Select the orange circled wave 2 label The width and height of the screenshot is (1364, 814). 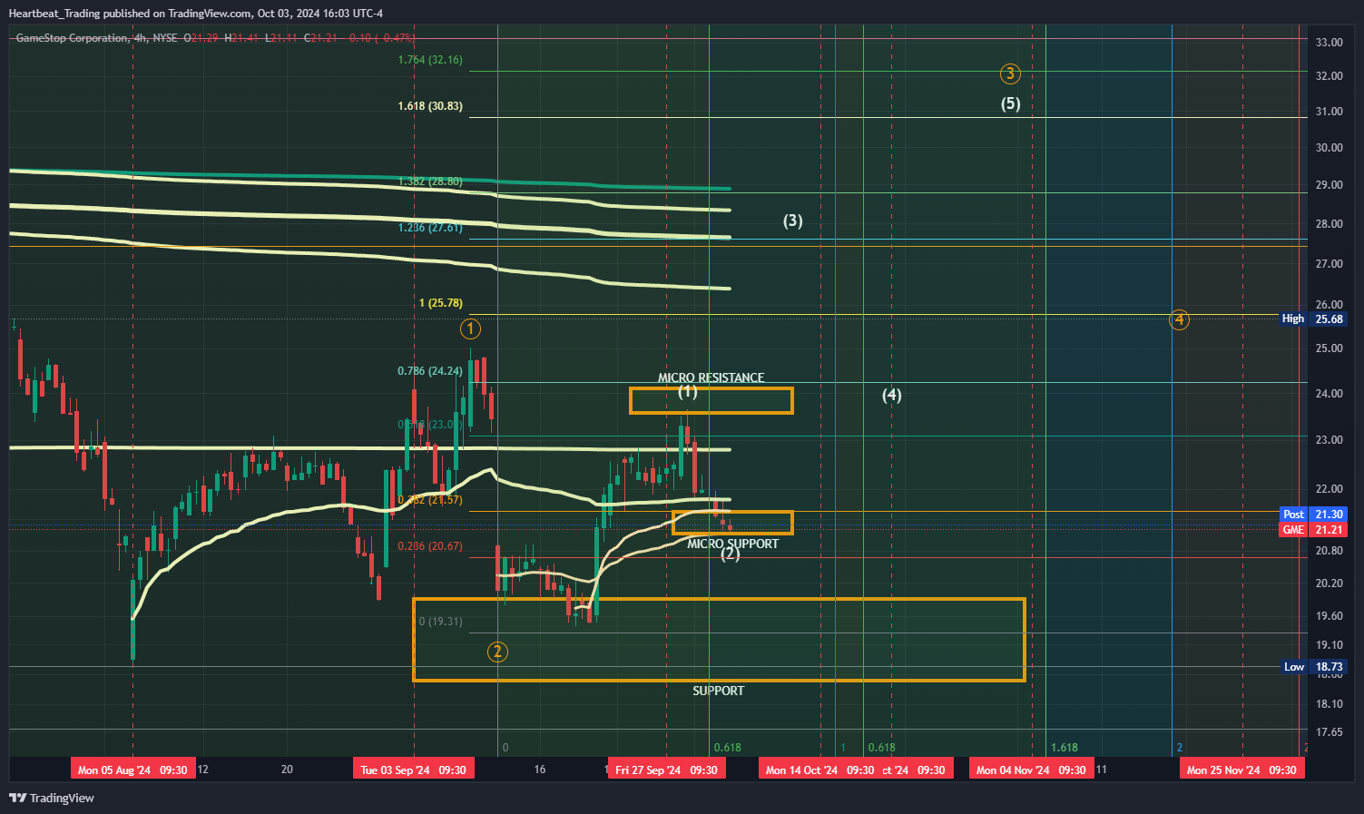(x=497, y=651)
